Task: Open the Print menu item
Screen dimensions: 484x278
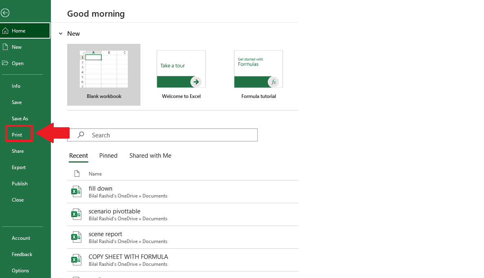Action: [17, 135]
